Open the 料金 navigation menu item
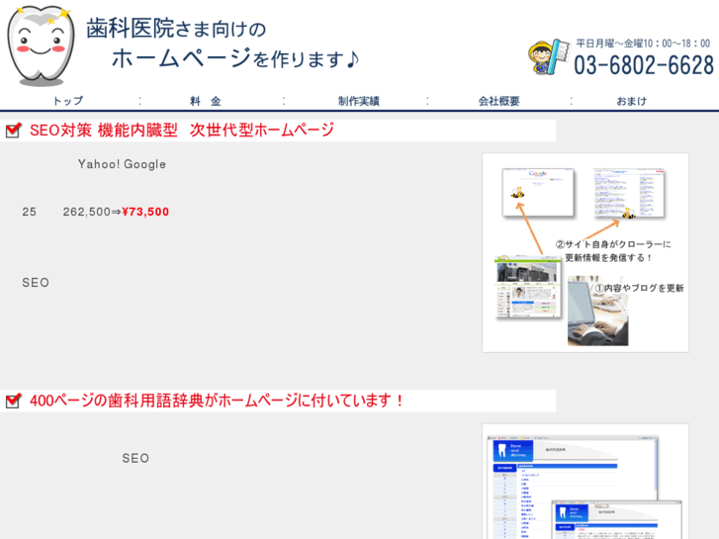Image resolution: width=719 pixels, height=539 pixels. point(206,101)
